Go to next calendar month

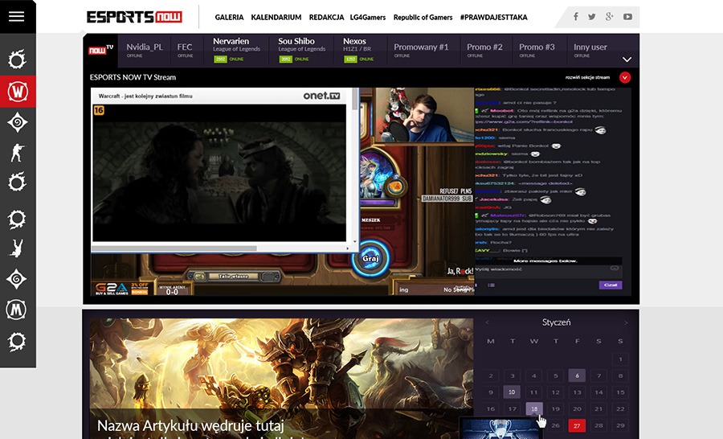[x=626, y=322]
